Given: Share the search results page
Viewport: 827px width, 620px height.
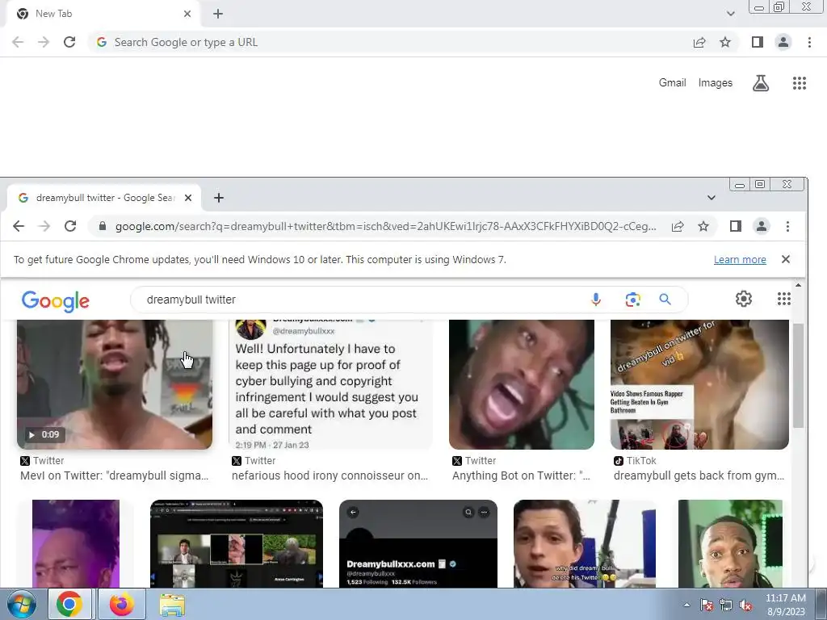Looking at the screenshot, I should coord(678,226).
